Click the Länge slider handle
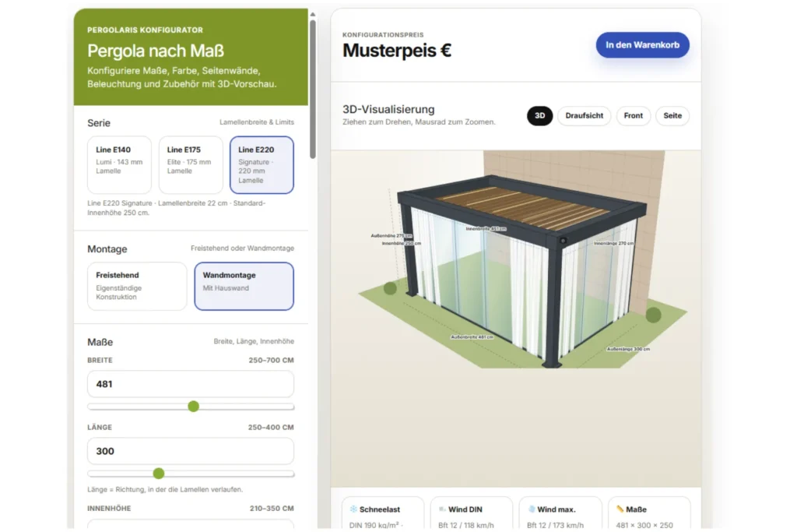The width and height of the screenshot is (797, 532). tap(159, 474)
